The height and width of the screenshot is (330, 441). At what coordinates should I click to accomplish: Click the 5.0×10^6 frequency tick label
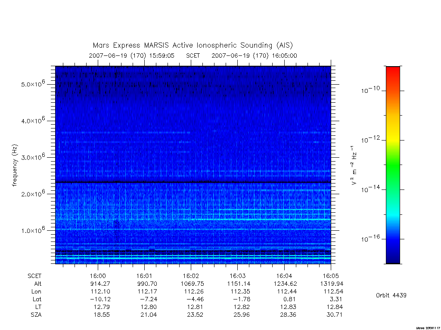tap(33, 84)
